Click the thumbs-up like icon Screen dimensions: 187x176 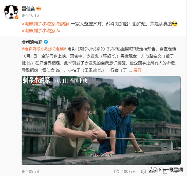coord(165,172)
